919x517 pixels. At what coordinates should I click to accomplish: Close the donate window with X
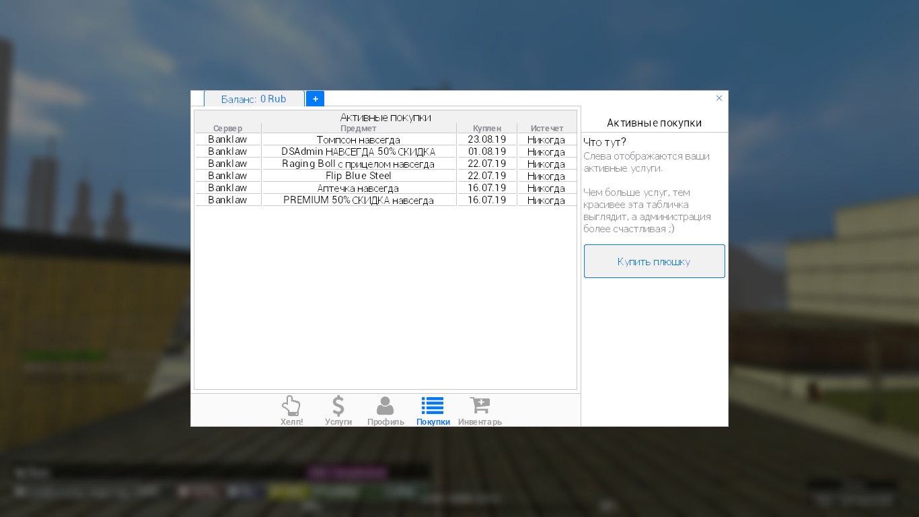point(719,98)
